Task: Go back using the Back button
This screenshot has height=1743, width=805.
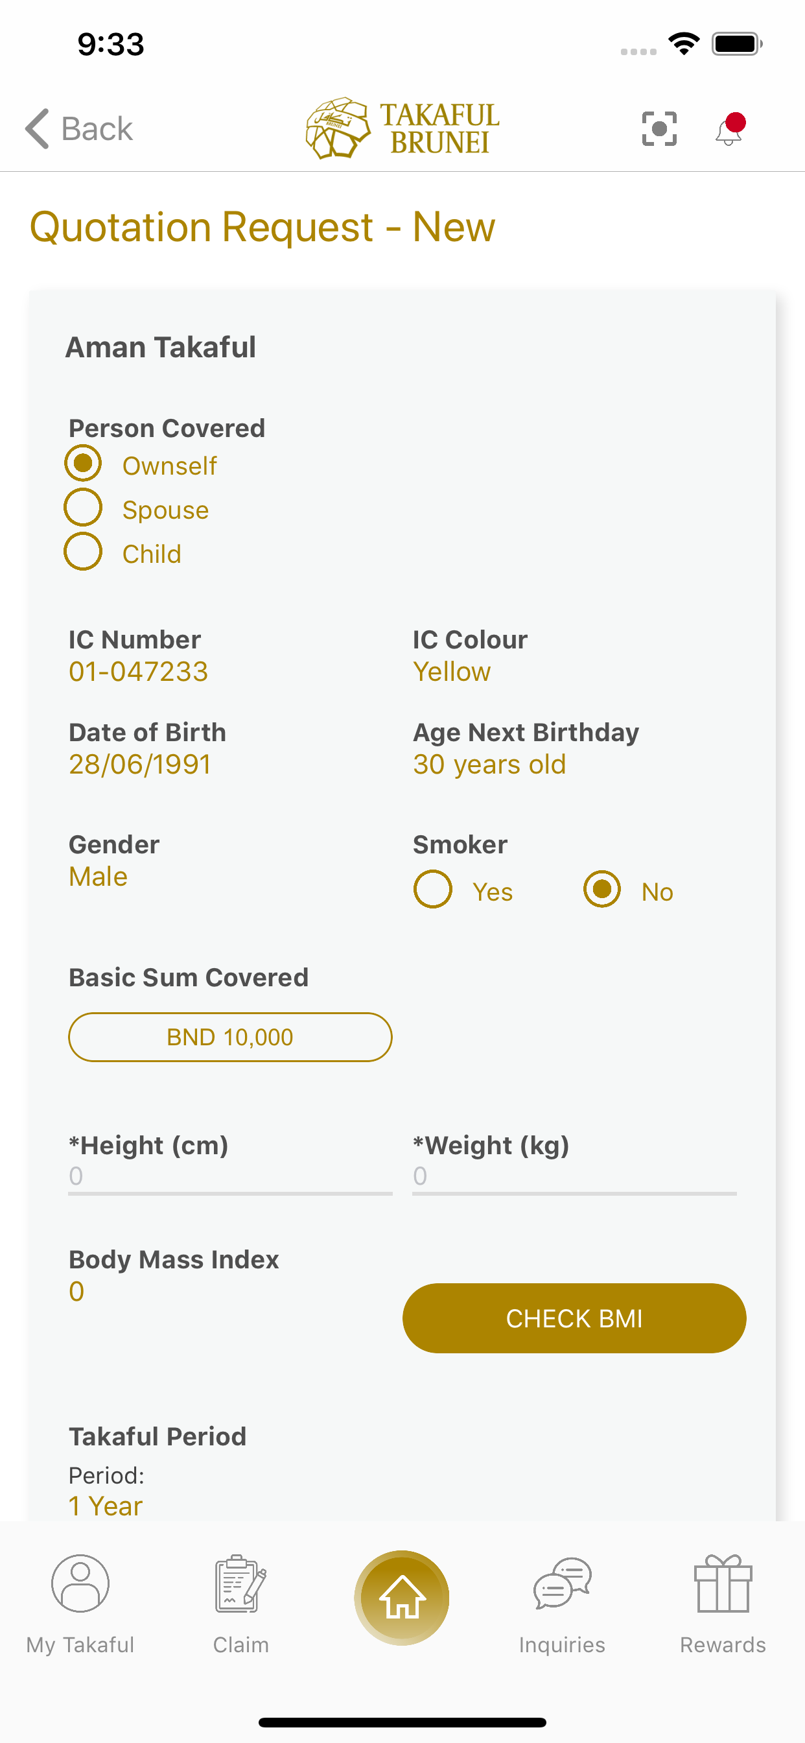Action: (79, 128)
